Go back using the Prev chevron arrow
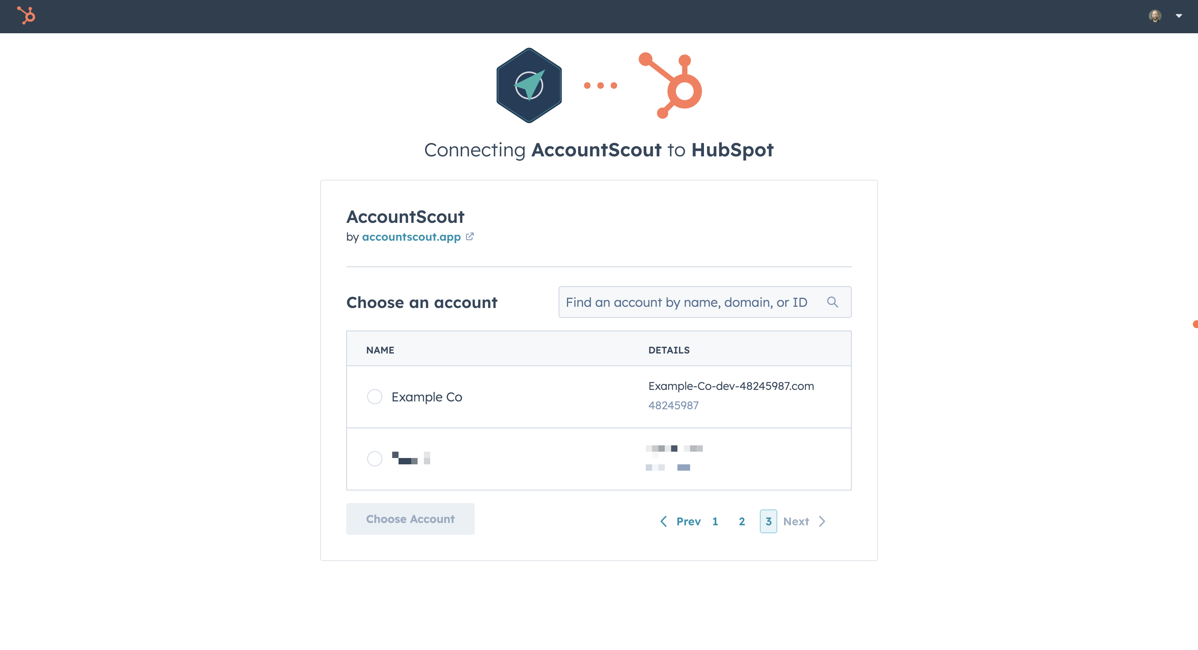 [664, 521]
